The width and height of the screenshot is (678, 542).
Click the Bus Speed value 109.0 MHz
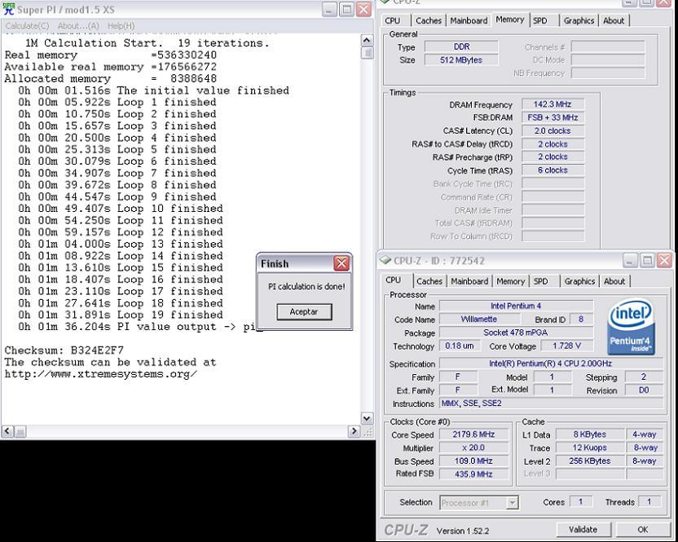473,461
